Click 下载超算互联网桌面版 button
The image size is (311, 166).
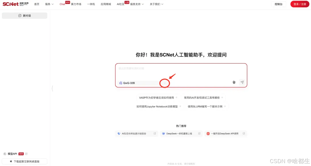(x=24, y=161)
